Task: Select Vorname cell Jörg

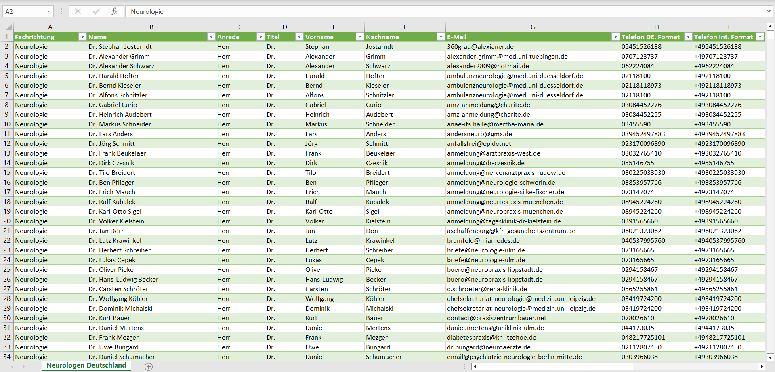Action: point(334,143)
